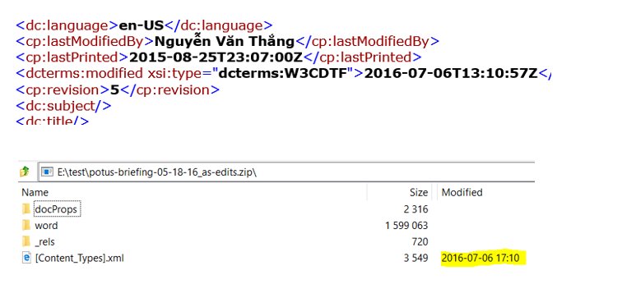The image size is (622, 307).
Task: Sort by the Name column header
Action: pyautogui.click(x=35, y=193)
